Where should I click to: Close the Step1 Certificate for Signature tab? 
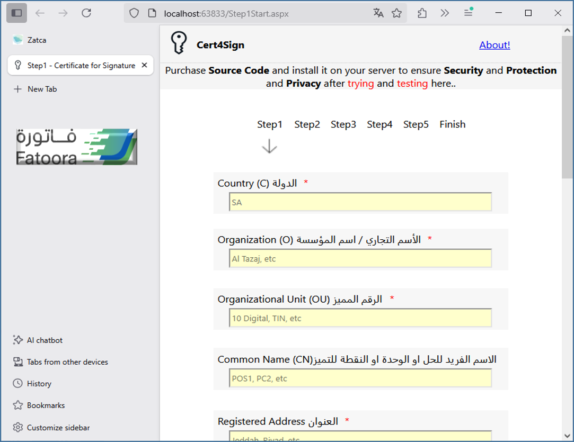(145, 66)
